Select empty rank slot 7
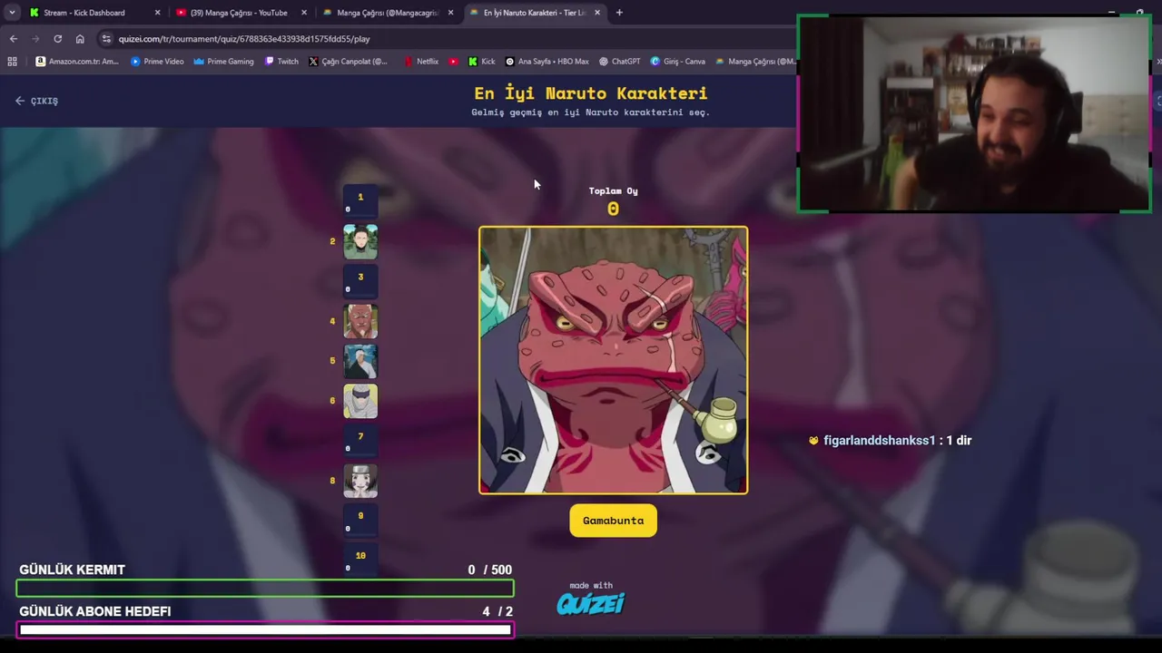 (x=360, y=441)
